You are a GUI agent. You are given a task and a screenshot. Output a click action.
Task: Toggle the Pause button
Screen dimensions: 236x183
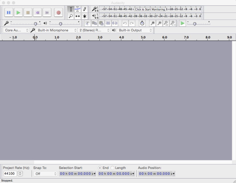pyautogui.click(x=9, y=13)
